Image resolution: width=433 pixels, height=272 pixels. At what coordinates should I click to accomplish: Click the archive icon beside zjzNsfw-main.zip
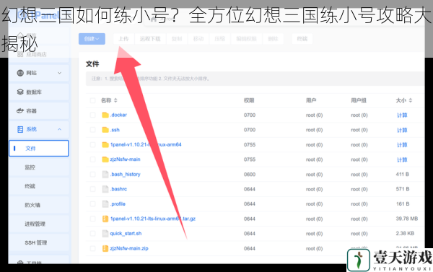click(105, 248)
